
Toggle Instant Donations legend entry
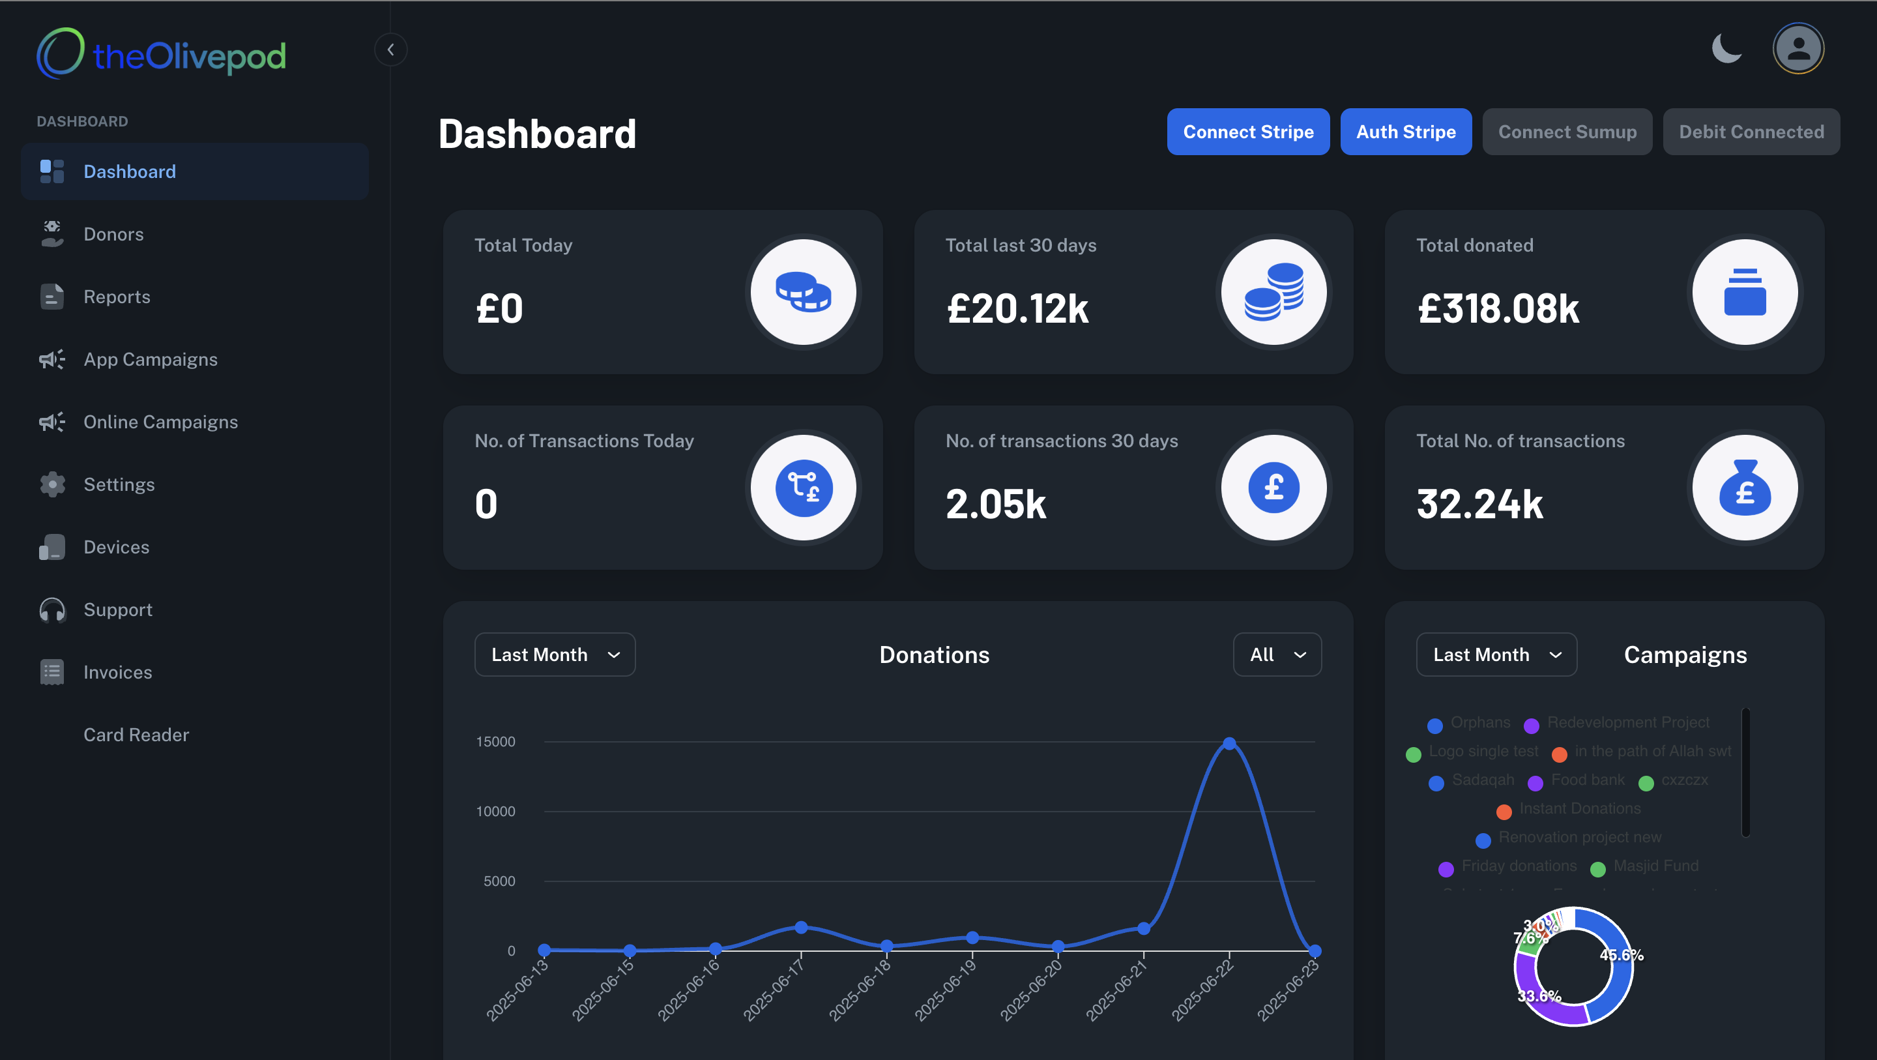pyautogui.click(x=1568, y=809)
